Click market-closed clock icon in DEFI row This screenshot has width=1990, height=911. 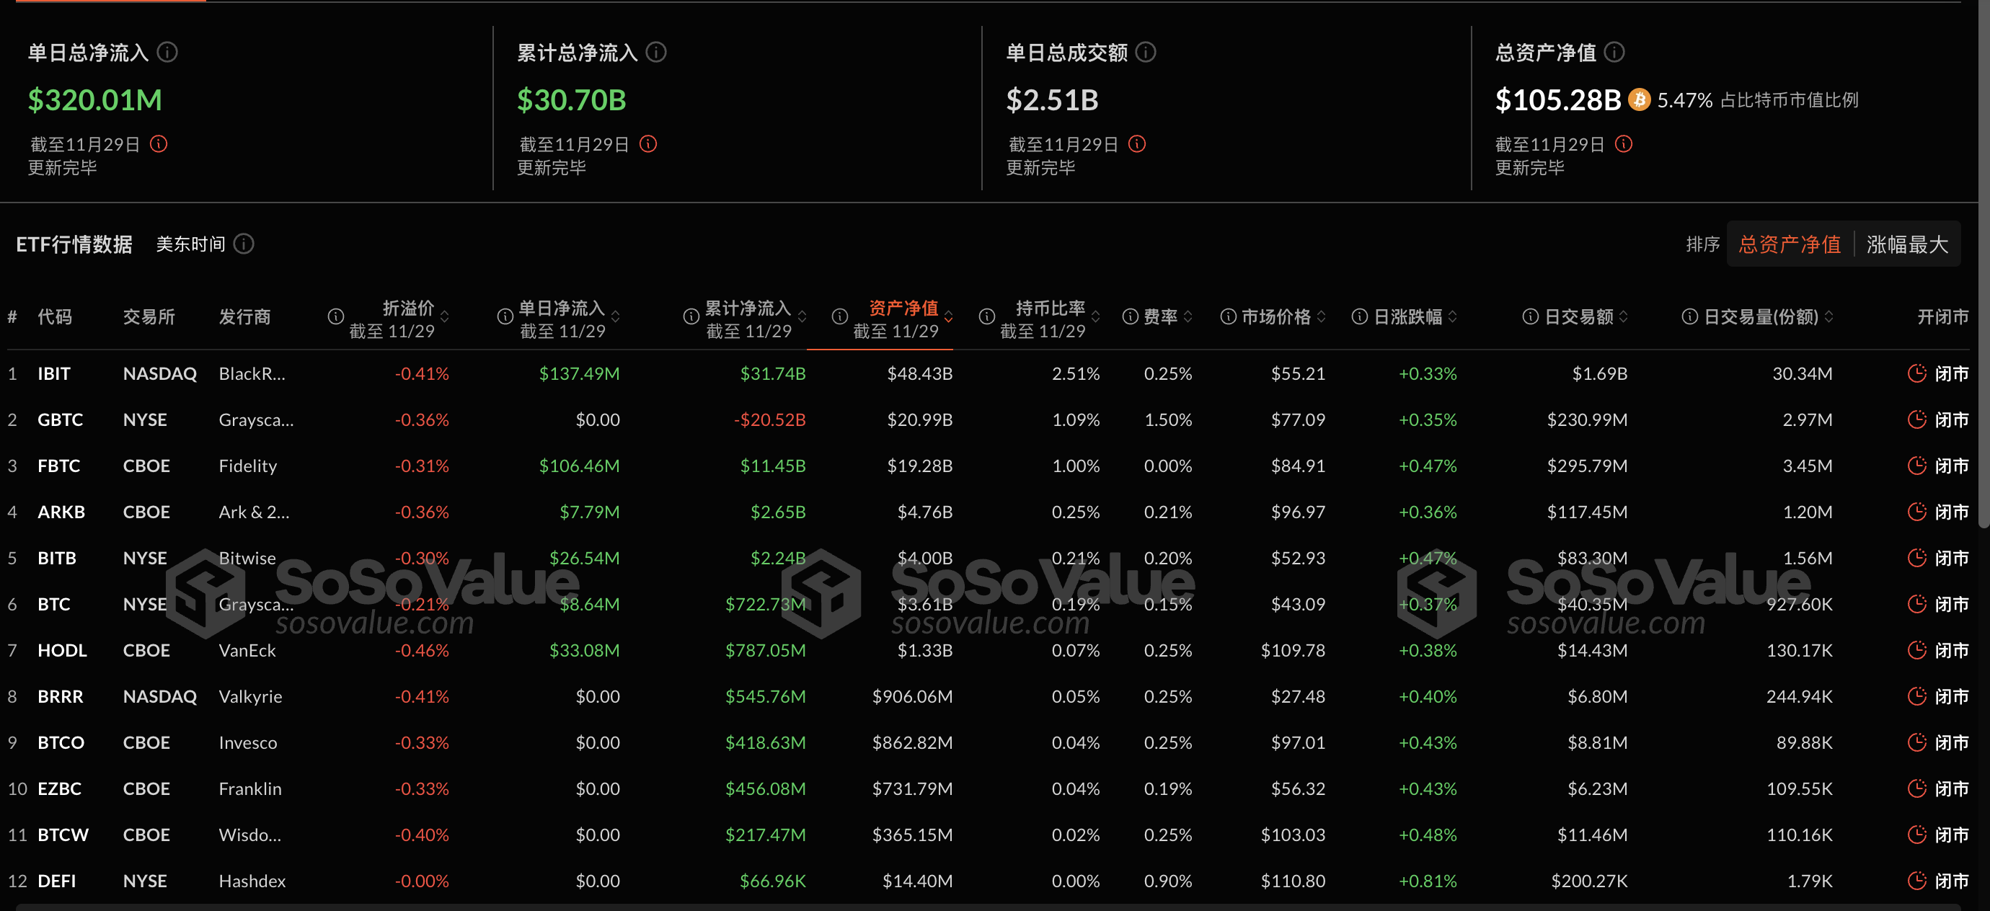point(1916,880)
